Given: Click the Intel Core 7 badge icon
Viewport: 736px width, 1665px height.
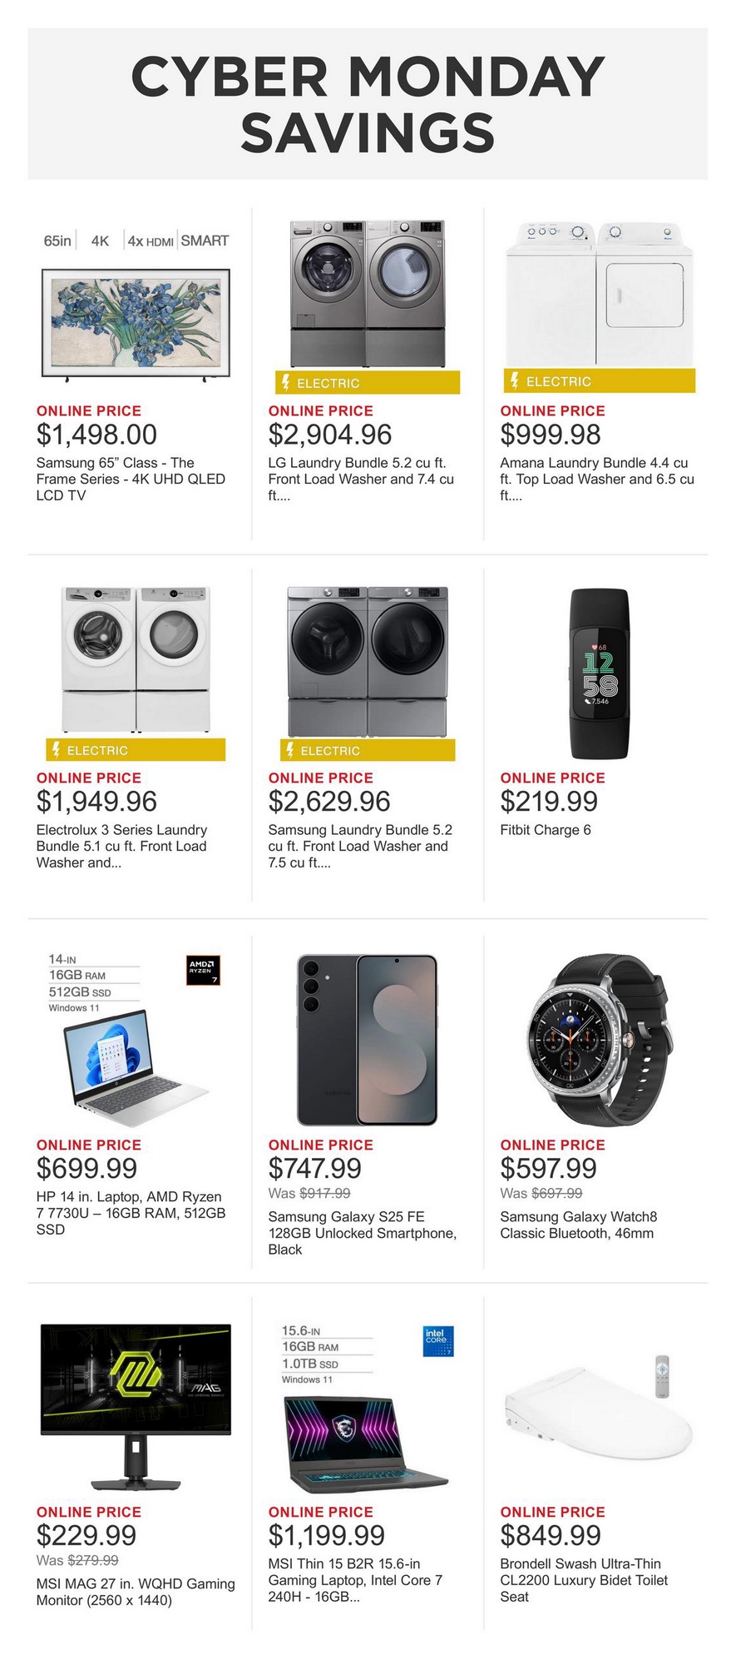Looking at the screenshot, I should tap(438, 1341).
